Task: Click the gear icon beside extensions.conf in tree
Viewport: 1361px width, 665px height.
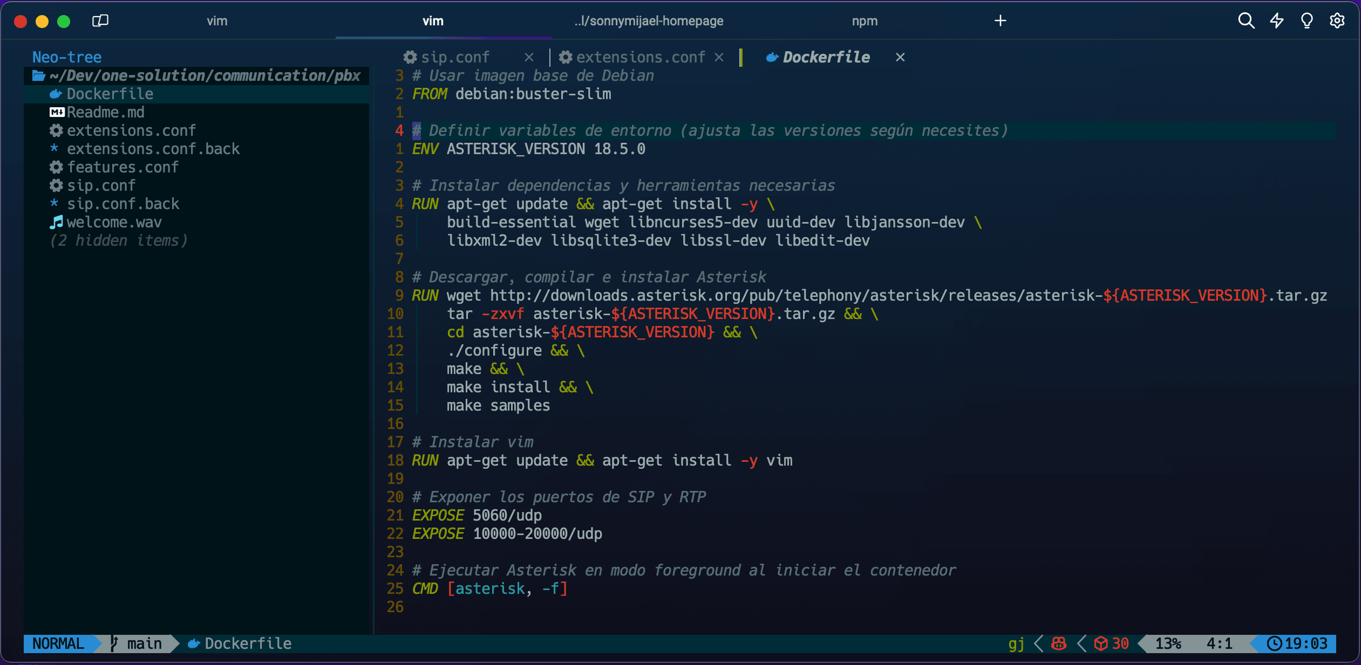Action: point(56,130)
